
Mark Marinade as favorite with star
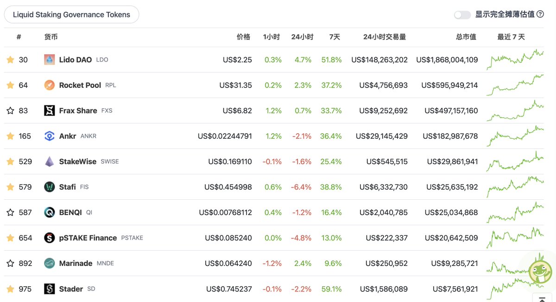[10, 263]
